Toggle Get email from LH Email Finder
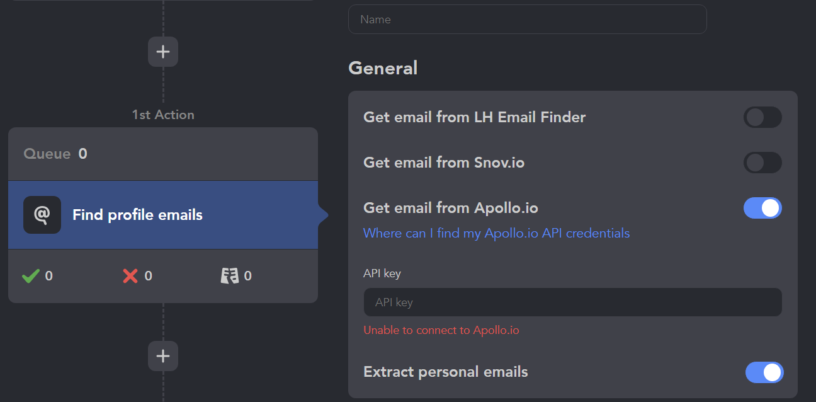Viewport: 816px width, 402px height. pyautogui.click(x=762, y=117)
